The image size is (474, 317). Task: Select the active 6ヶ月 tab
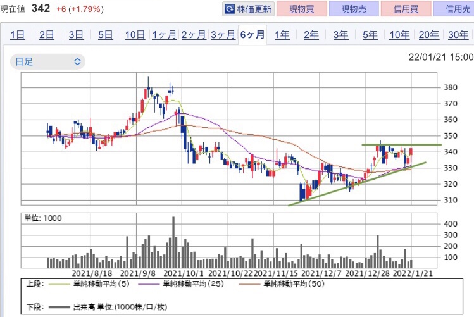[x=253, y=35]
